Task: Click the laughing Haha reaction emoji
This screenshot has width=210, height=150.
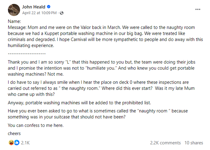Action: click(11, 142)
